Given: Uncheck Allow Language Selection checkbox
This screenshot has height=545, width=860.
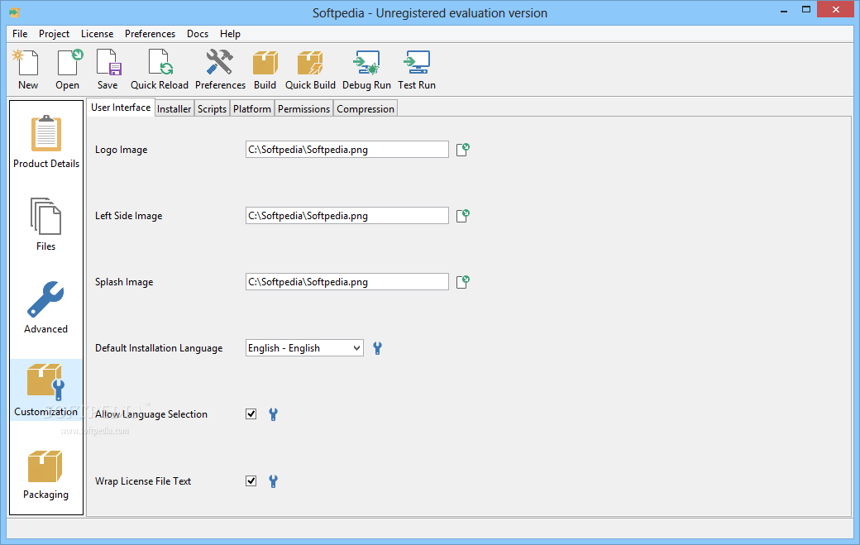Looking at the screenshot, I should (251, 414).
